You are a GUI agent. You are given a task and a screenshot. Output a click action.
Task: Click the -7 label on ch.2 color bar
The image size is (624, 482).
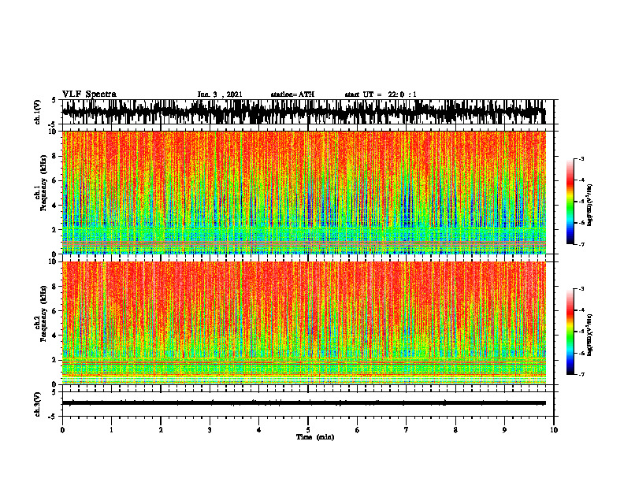[x=581, y=374]
